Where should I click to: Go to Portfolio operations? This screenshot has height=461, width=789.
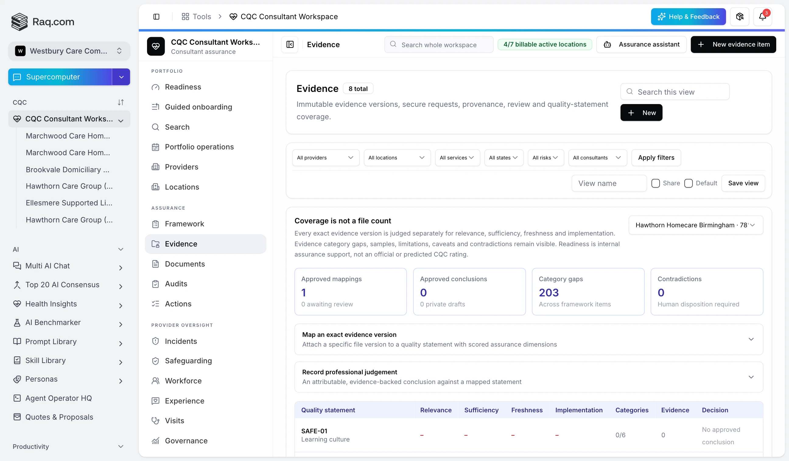(205, 147)
